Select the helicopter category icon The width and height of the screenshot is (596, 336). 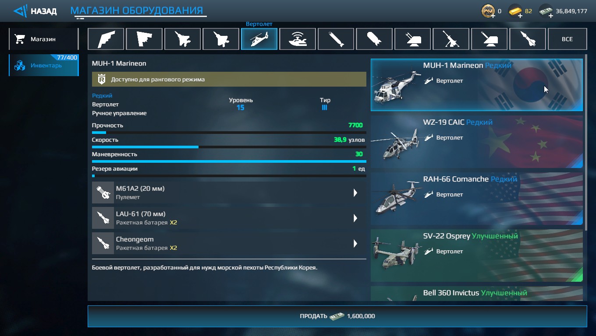[x=259, y=39]
